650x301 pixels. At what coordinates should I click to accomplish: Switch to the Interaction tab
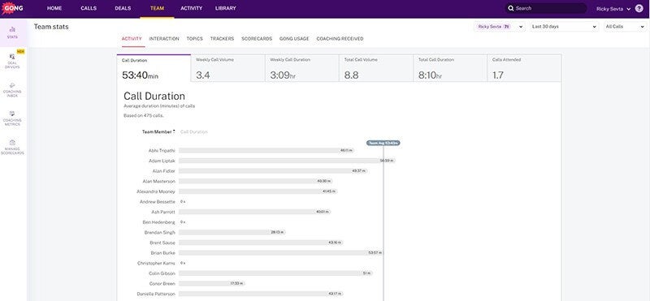click(164, 39)
